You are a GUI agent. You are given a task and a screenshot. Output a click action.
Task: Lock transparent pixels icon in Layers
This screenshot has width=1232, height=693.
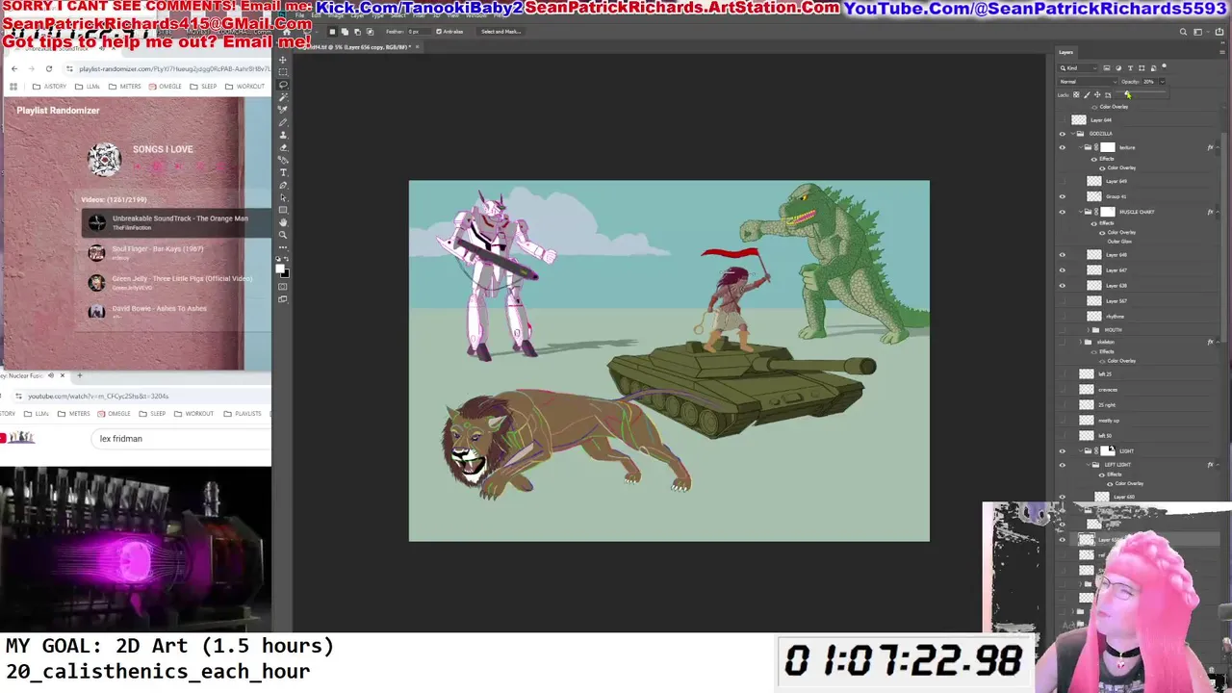[1076, 94]
